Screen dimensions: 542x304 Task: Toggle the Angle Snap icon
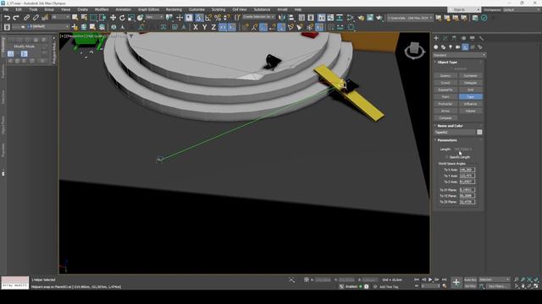pyautogui.click(x=208, y=18)
